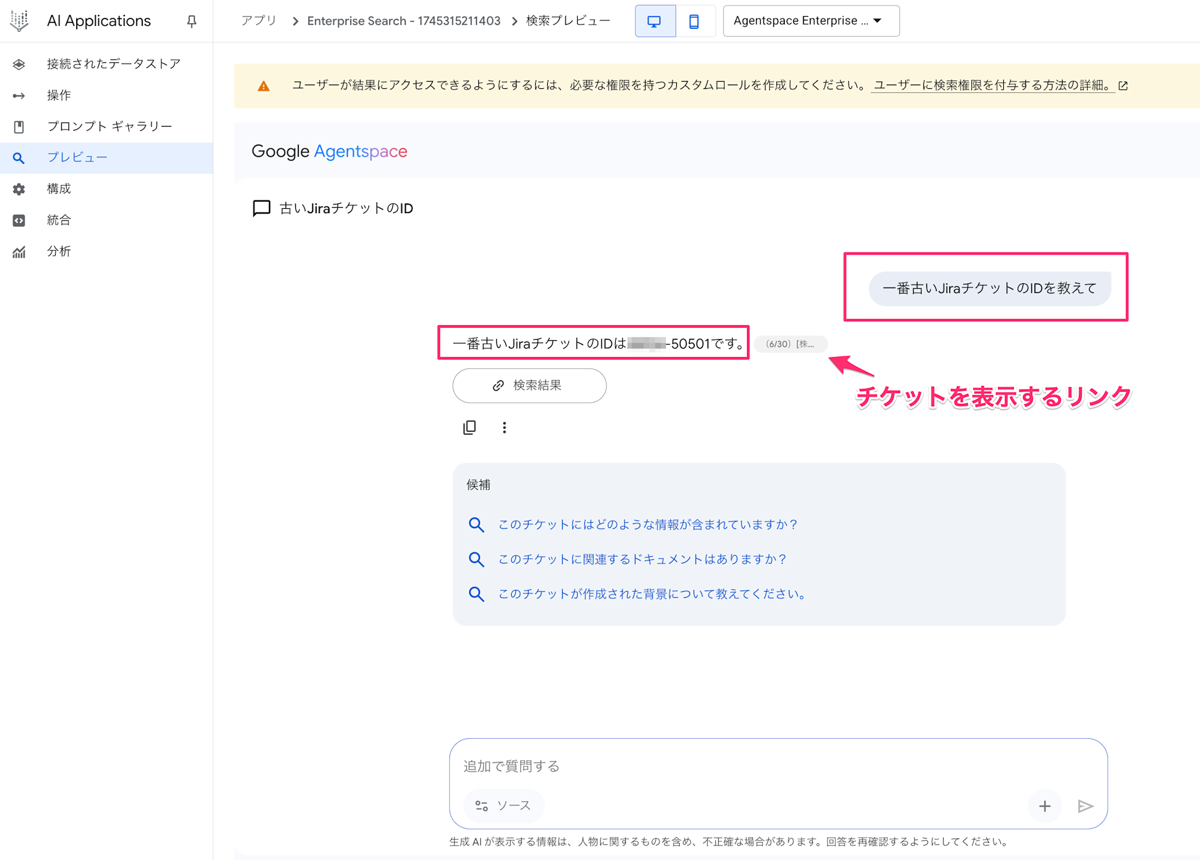Switch to desktop preview mode
The image size is (1200, 860).
click(x=655, y=21)
